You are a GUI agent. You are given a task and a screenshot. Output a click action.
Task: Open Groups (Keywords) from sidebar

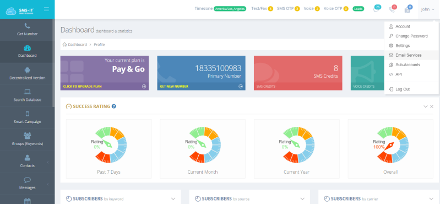pyautogui.click(x=27, y=139)
